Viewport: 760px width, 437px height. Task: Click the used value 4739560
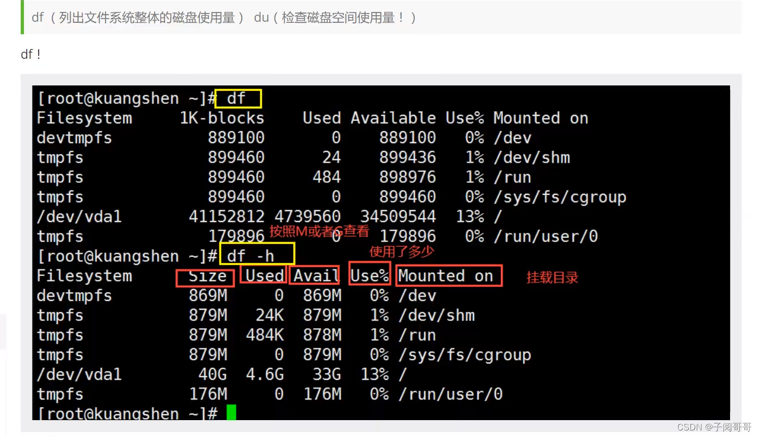308,217
